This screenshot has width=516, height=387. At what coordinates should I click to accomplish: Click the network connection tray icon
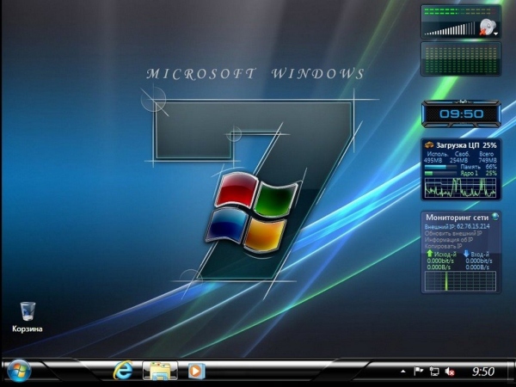(434, 372)
